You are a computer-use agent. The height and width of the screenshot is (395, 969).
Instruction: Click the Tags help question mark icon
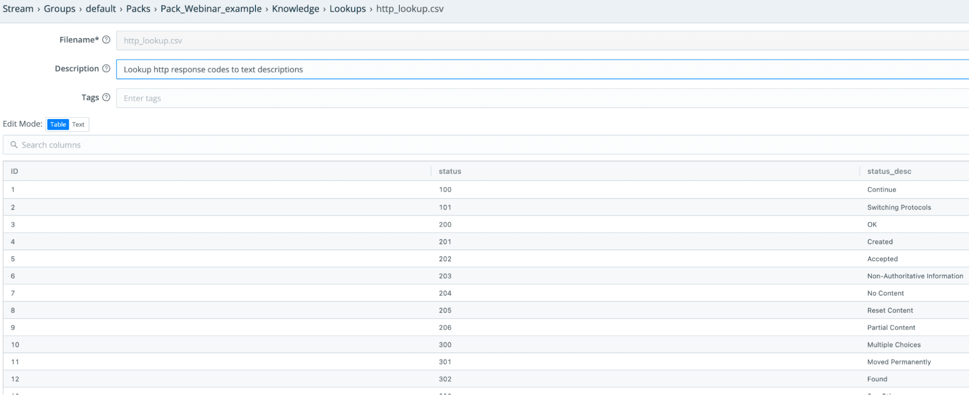[106, 97]
